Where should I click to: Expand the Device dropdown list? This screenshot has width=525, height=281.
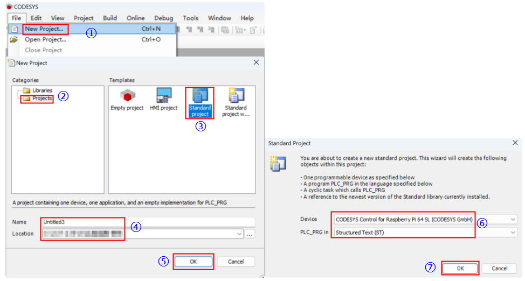click(x=513, y=219)
